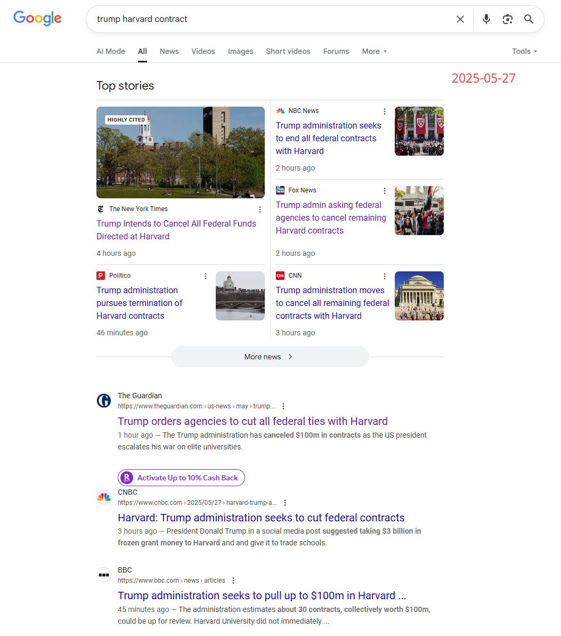Expand More news section
Viewport: 561px width, 636px height.
coord(270,357)
